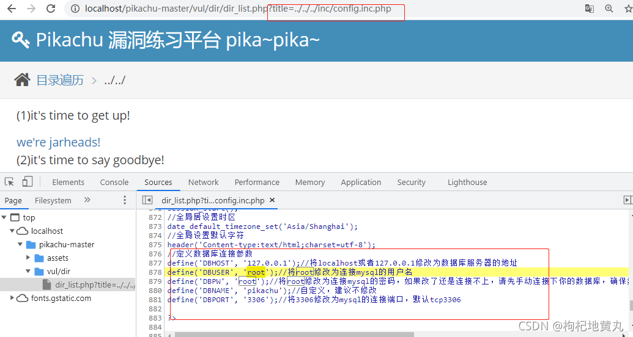Go back with the browser back arrow
The height and width of the screenshot is (337, 633).
tap(12, 9)
